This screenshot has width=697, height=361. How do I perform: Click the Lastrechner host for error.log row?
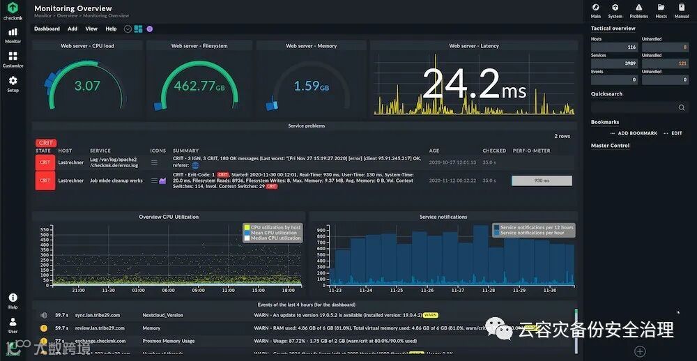(70, 162)
